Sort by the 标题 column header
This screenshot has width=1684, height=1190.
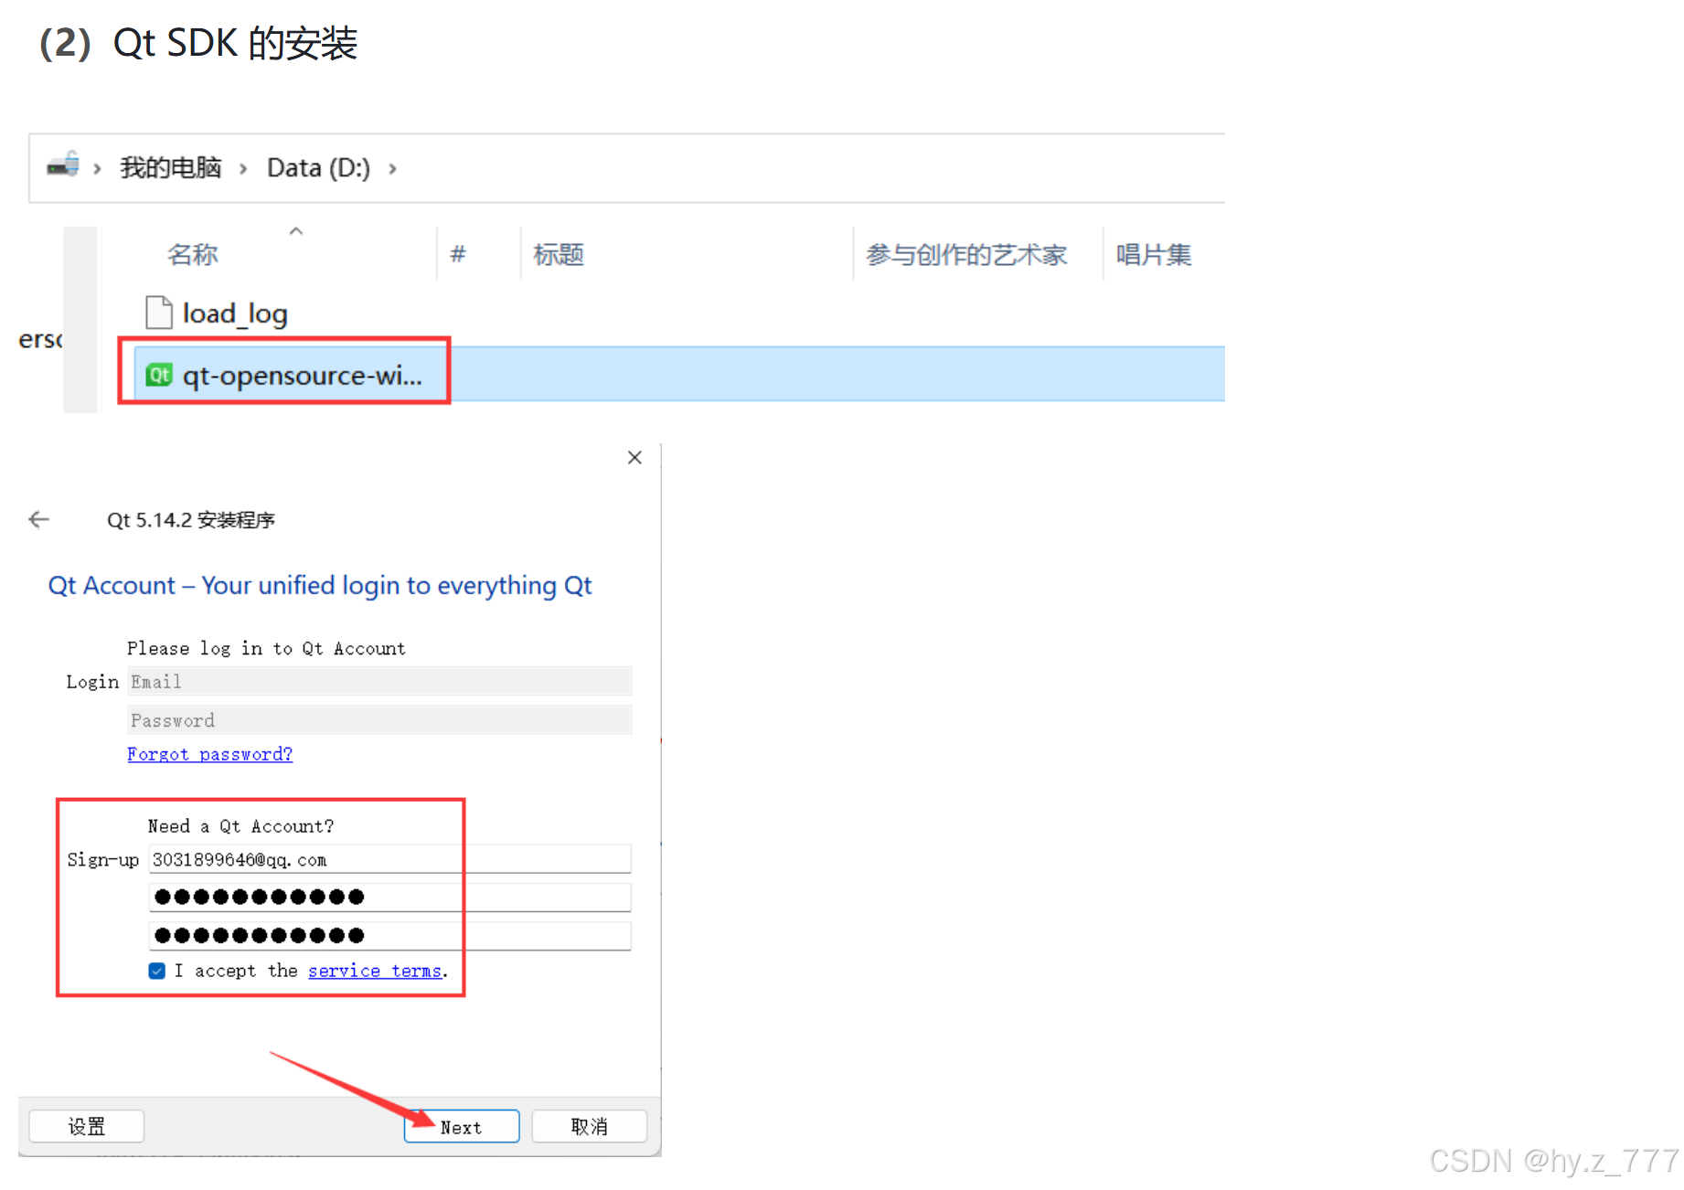[x=559, y=254]
